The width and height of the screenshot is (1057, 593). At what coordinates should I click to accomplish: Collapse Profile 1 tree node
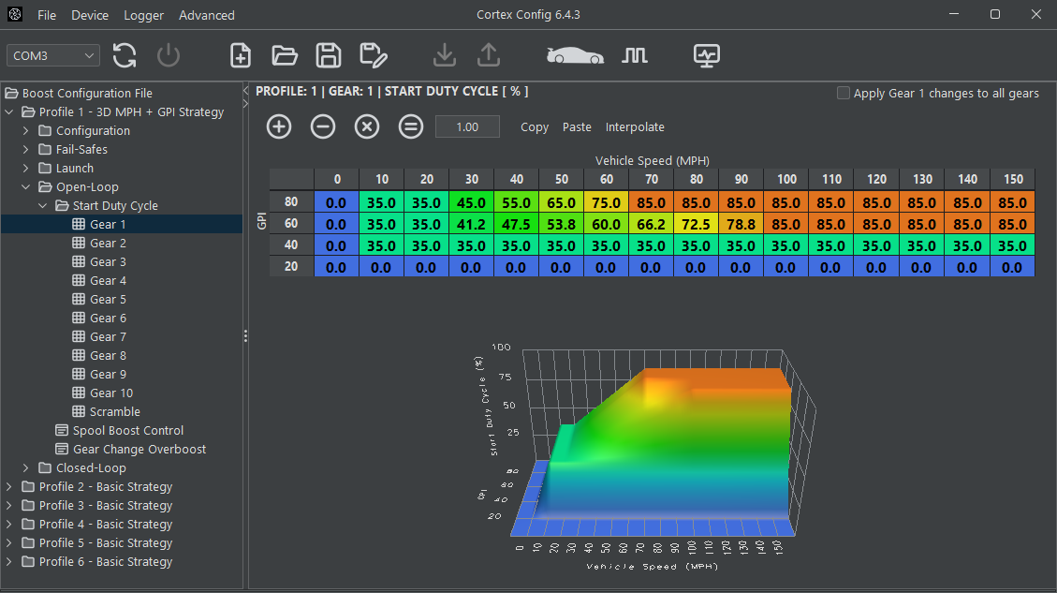(9, 112)
